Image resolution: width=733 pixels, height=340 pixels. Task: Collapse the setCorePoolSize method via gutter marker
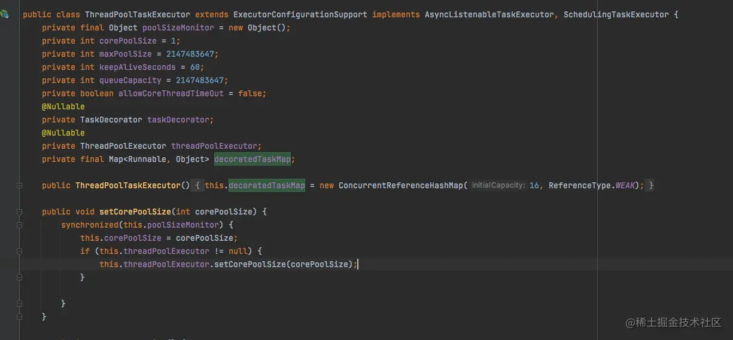click(x=19, y=212)
